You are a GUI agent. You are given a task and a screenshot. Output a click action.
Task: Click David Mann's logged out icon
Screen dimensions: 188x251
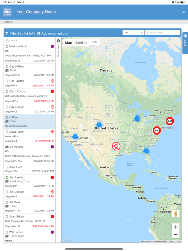click(52, 132)
